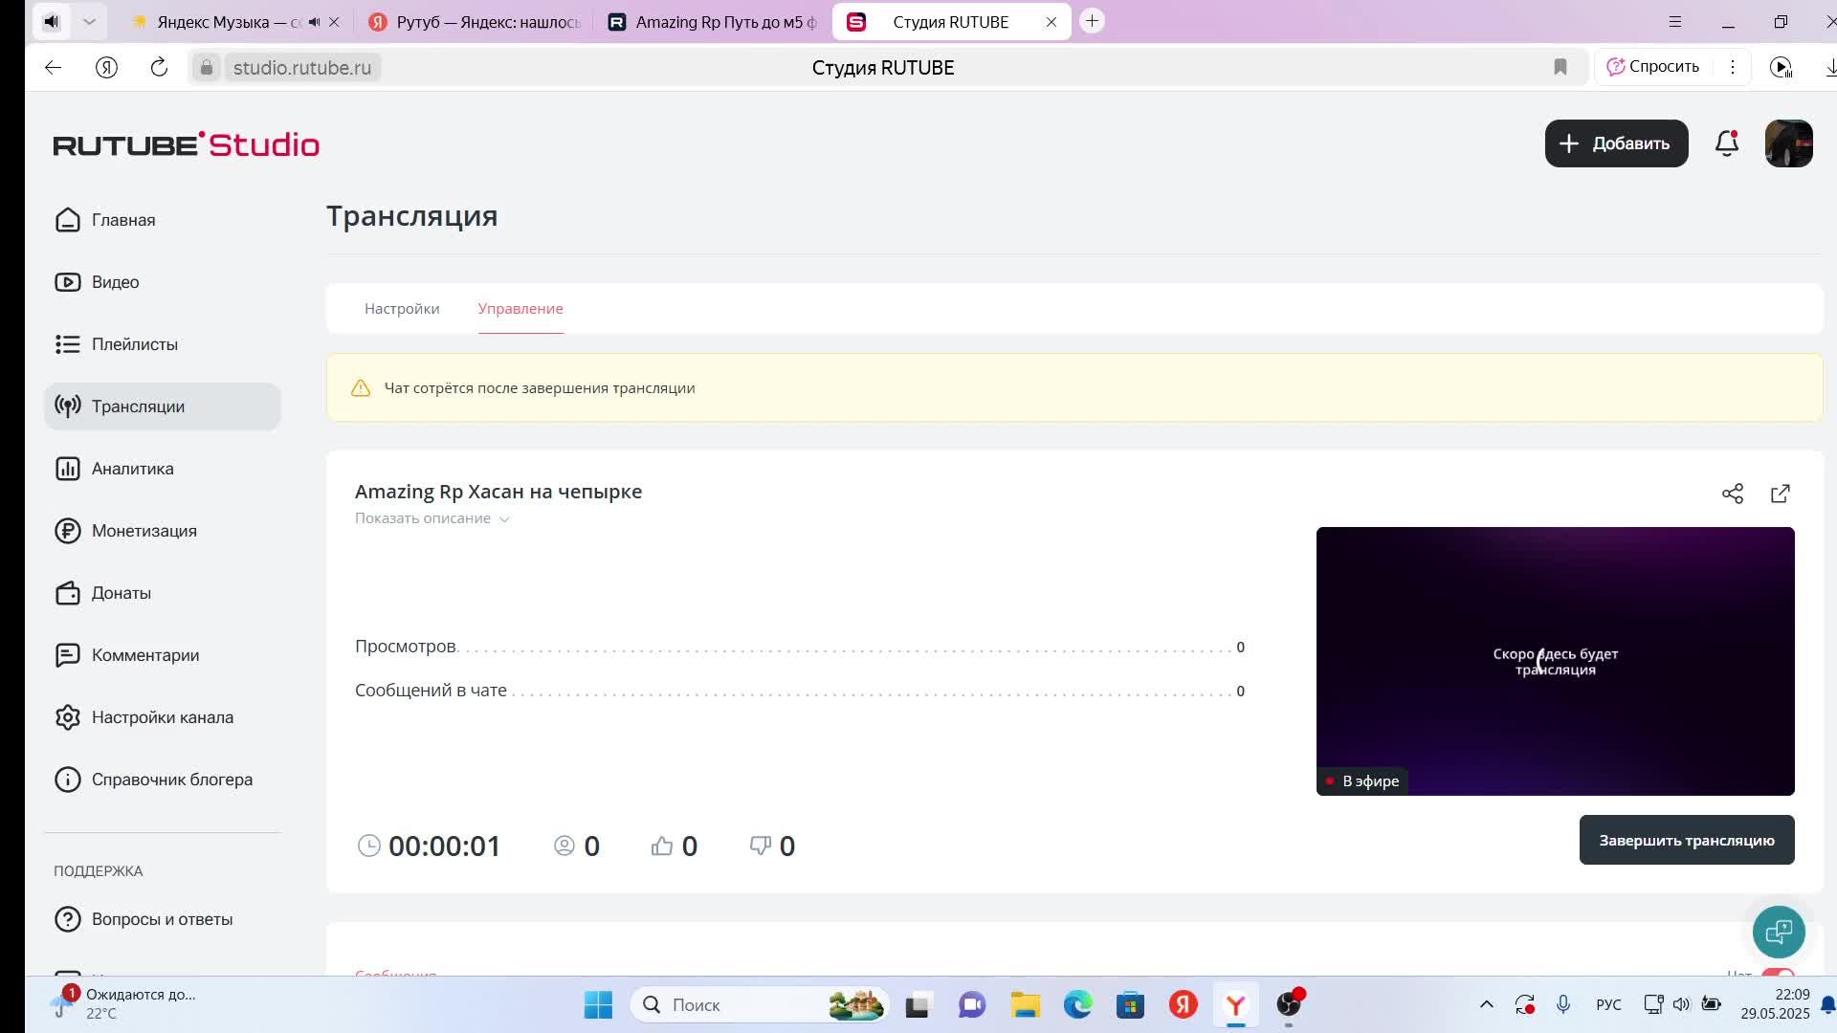Open Плейлисты list icon in sidebar
This screenshot has width=1837, height=1033.
[x=67, y=344]
